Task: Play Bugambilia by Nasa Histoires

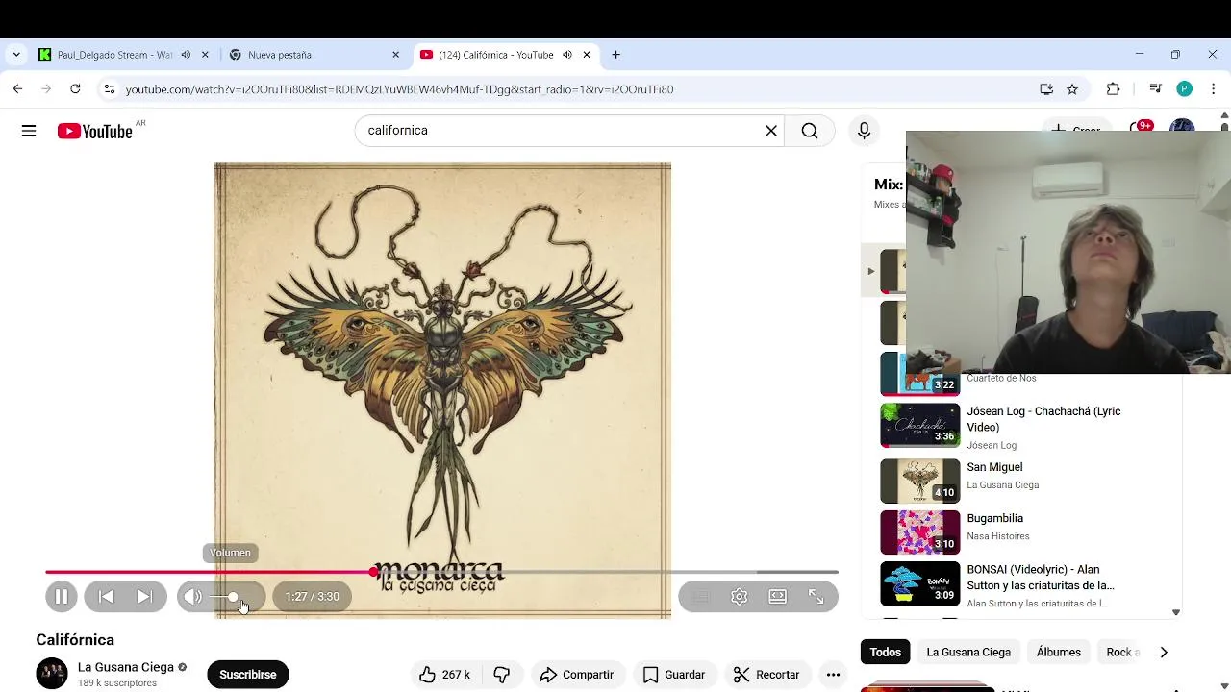Action: coord(994,518)
